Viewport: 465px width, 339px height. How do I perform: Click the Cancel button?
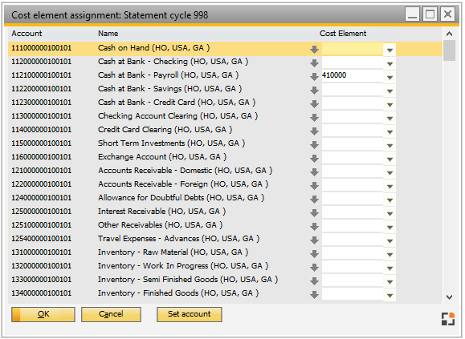111,314
